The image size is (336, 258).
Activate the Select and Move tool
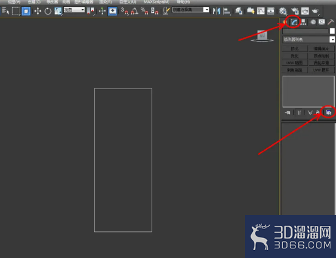pos(38,11)
